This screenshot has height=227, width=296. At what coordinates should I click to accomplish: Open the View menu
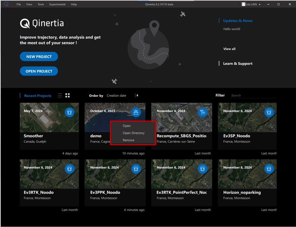[29, 4]
